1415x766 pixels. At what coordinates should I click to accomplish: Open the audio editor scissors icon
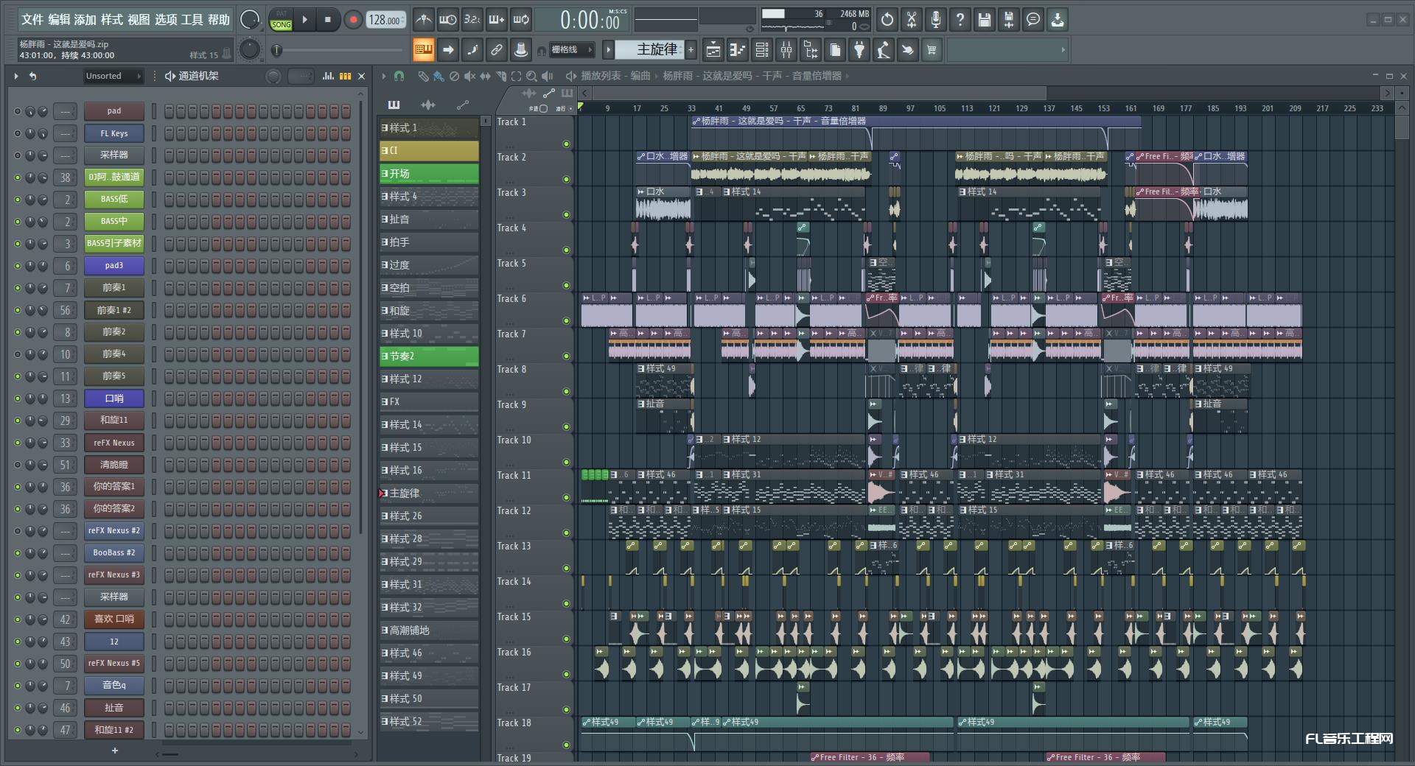pos(912,20)
